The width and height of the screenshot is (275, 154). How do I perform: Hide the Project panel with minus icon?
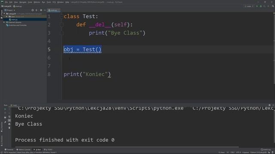(45, 10)
